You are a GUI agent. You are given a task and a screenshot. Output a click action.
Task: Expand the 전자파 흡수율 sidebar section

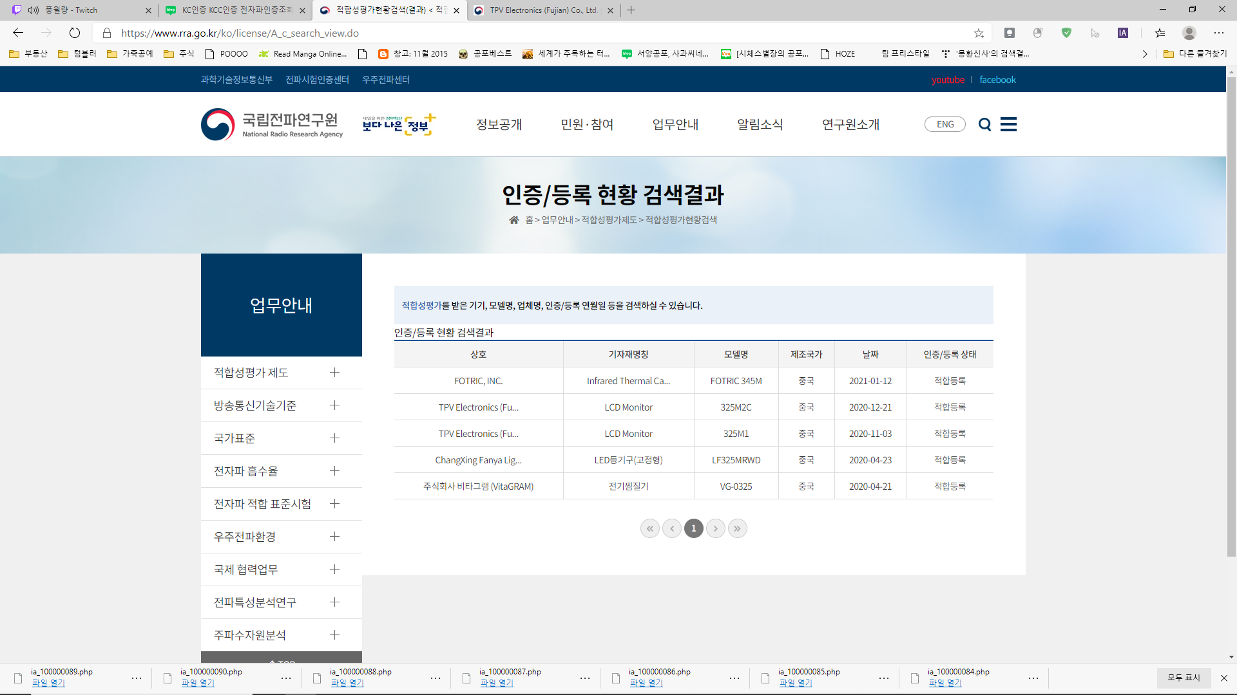[x=334, y=471]
